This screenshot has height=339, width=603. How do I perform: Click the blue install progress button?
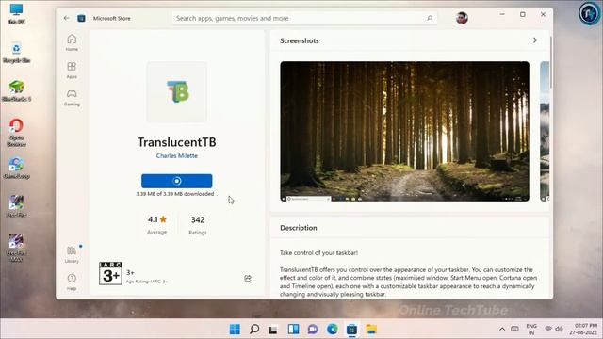177,181
